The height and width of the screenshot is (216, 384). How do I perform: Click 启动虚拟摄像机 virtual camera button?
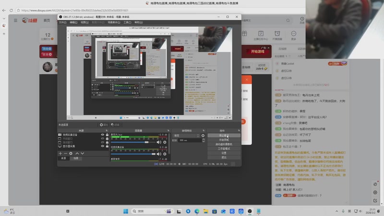[224, 144]
